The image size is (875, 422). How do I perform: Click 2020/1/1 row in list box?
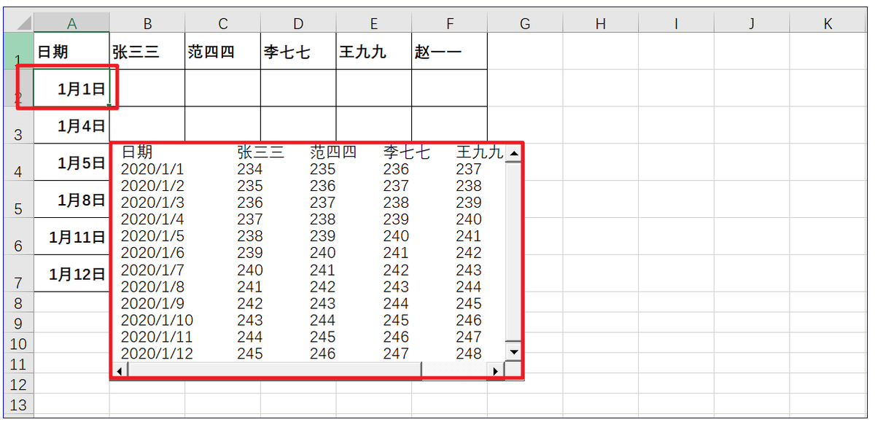point(308,169)
